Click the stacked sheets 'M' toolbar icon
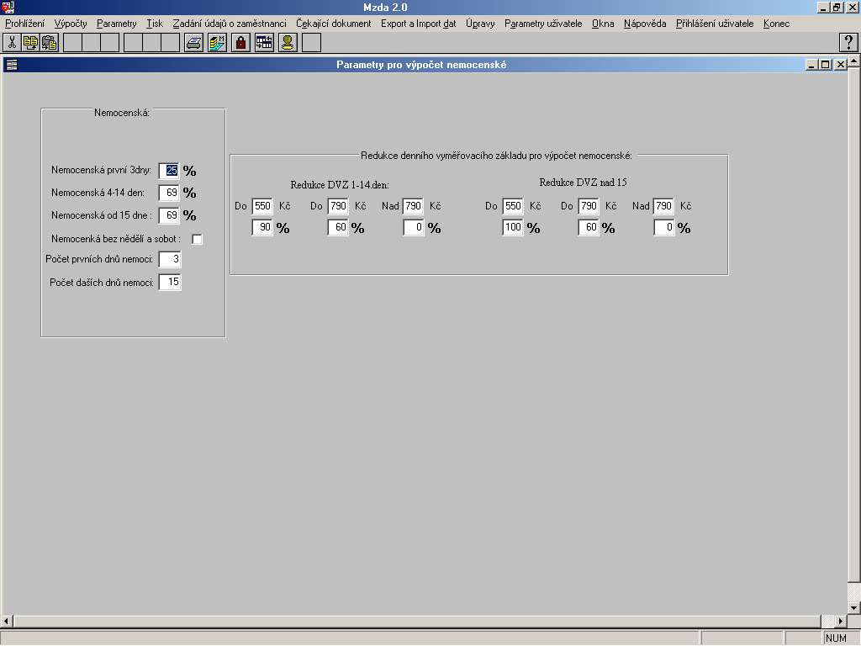This screenshot has height=646, width=861. click(x=218, y=42)
